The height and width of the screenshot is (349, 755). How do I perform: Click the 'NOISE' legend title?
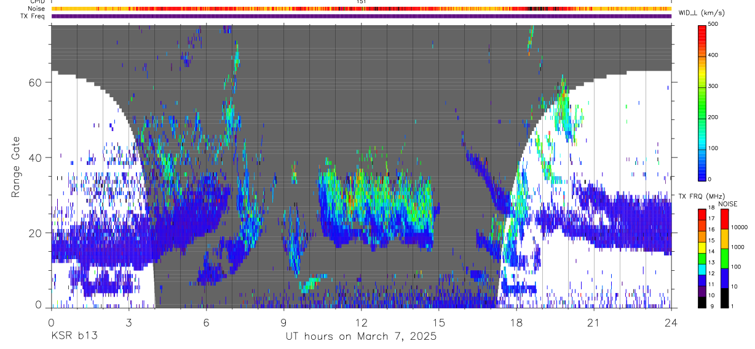729,204
